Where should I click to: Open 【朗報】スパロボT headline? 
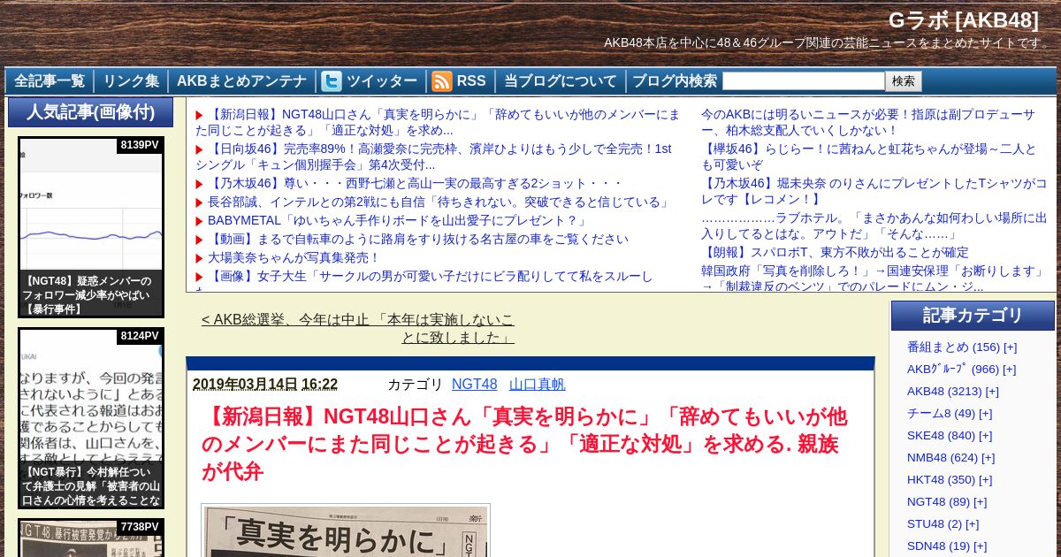835,253
